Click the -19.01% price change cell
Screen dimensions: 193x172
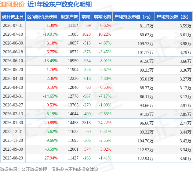pyautogui.click(x=50, y=34)
